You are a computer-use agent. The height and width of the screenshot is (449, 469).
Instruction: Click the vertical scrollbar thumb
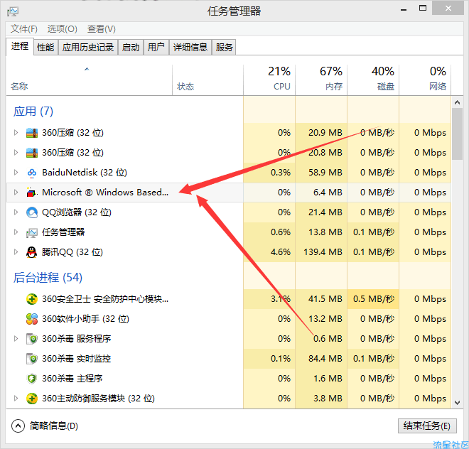point(457,134)
